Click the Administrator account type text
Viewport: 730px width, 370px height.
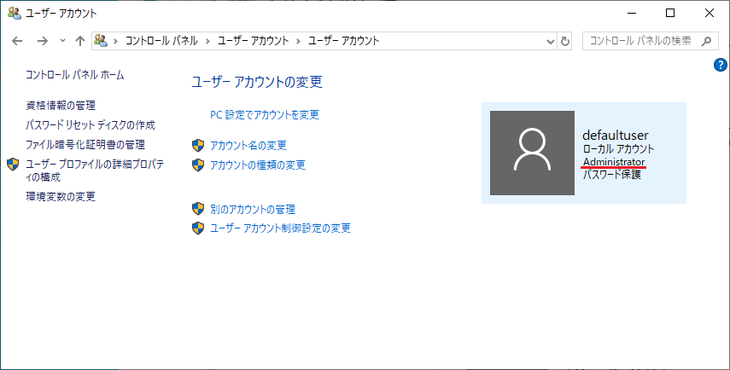pos(614,162)
